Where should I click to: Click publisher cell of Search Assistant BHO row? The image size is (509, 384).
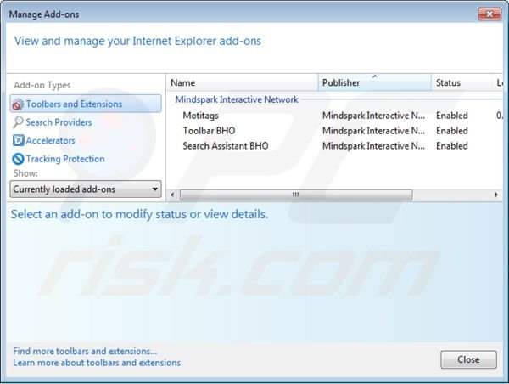pos(373,146)
